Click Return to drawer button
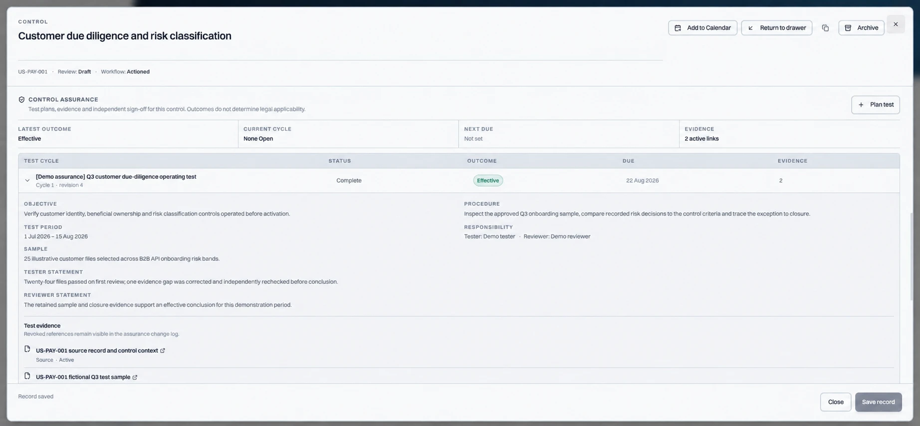This screenshot has height=426, width=920. [x=776, y=28]
